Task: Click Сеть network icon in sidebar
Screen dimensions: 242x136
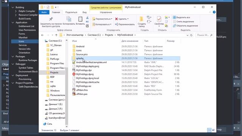Action: pos(45,124)
